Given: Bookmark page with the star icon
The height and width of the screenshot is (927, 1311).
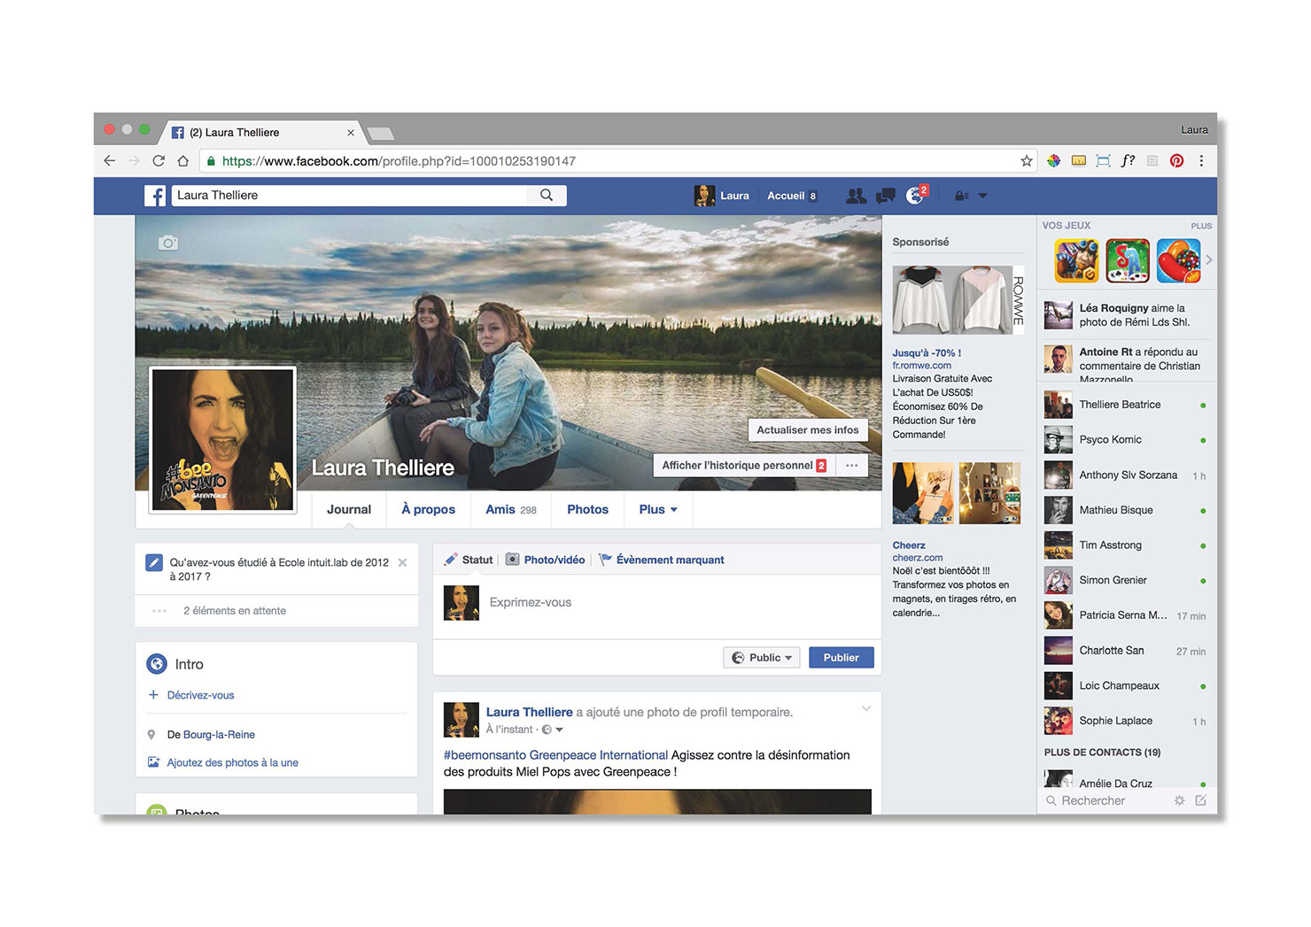Looking at the screenshot, I should 1027,161.
